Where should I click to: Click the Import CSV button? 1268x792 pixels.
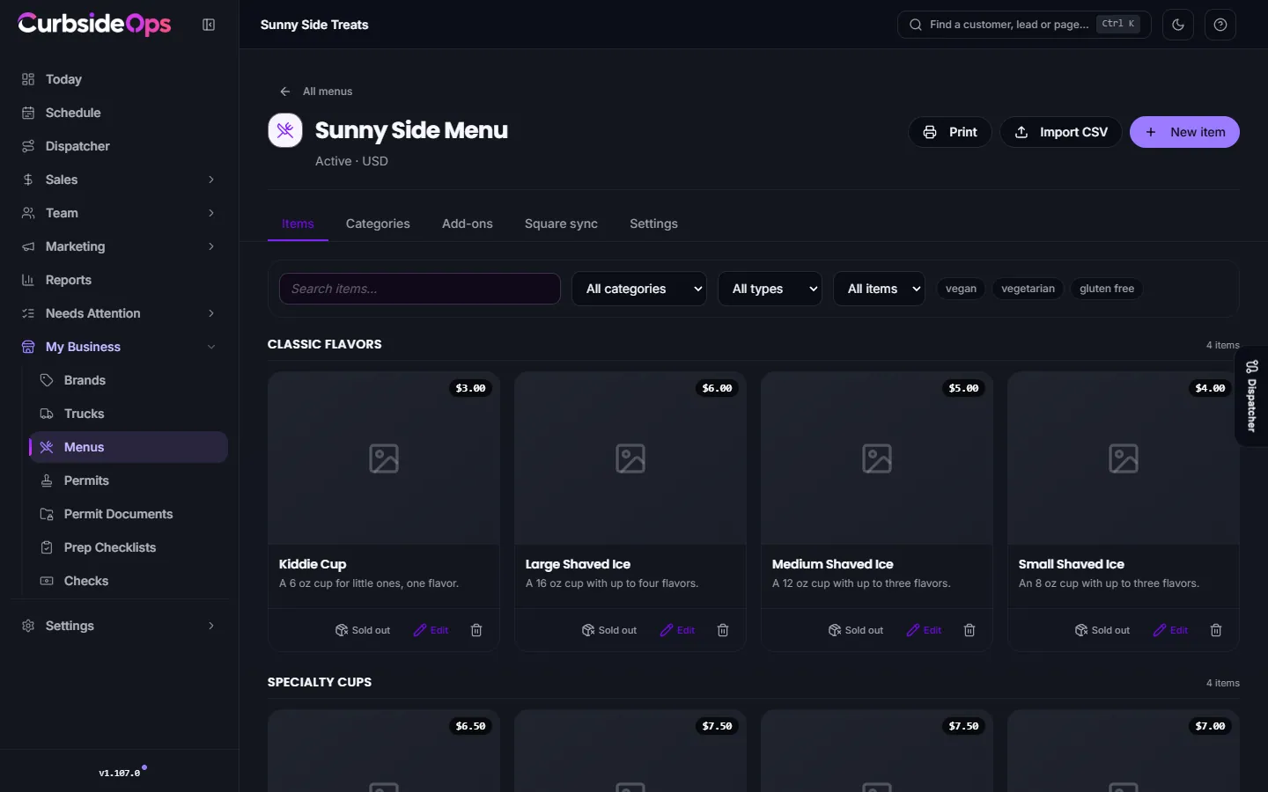click(1061, 132)
